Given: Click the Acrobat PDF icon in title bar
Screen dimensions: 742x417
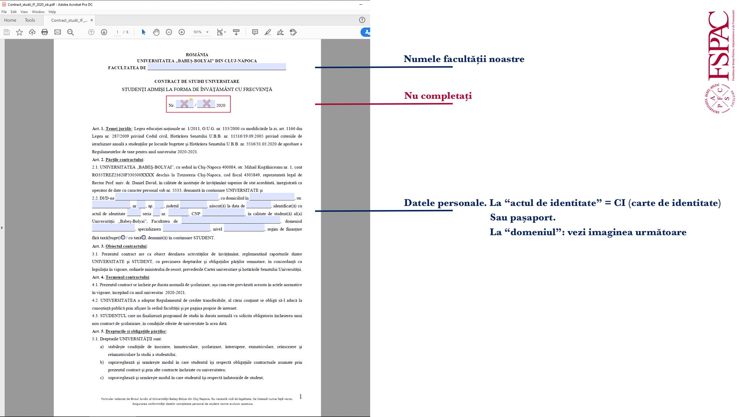Looking at the screenshot, I should click(4, 4).
